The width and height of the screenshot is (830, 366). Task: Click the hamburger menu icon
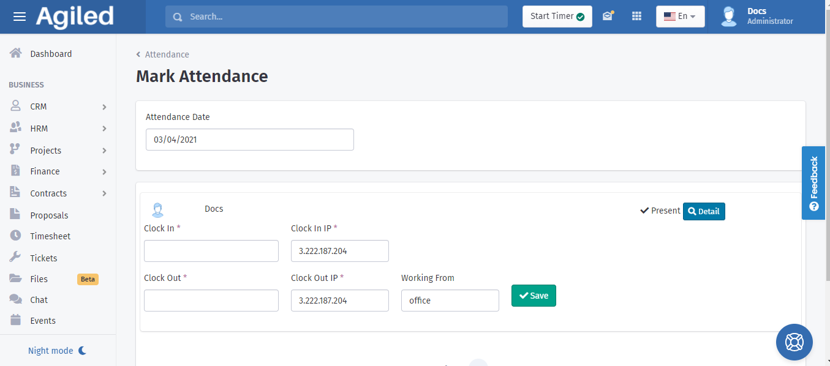tap(20, 17)
